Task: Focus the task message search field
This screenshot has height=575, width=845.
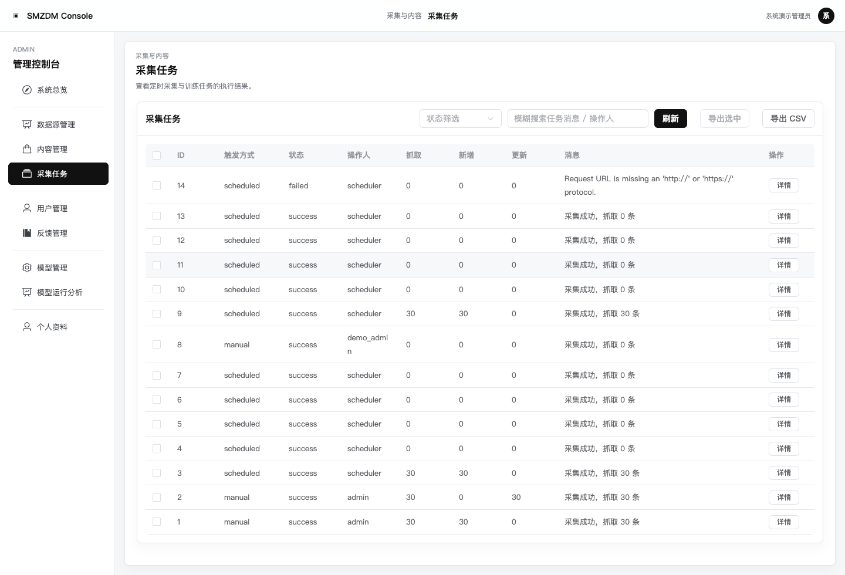Action: [578, 119]
